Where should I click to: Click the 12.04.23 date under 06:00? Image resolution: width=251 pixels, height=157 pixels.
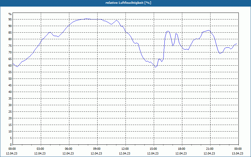tap(68, 154)
